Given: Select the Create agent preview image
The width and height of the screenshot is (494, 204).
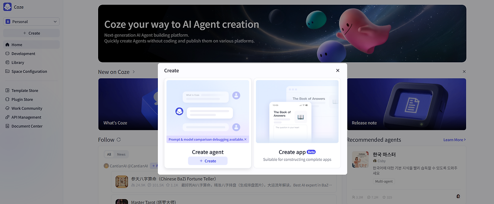Looking at the screenshot, I should pos(208,112).
